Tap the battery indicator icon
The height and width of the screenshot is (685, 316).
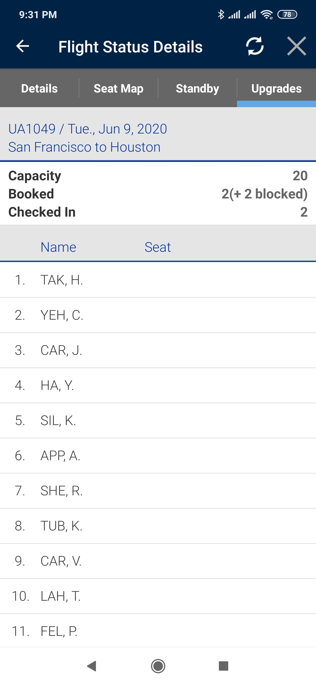[x=287, y=14]
